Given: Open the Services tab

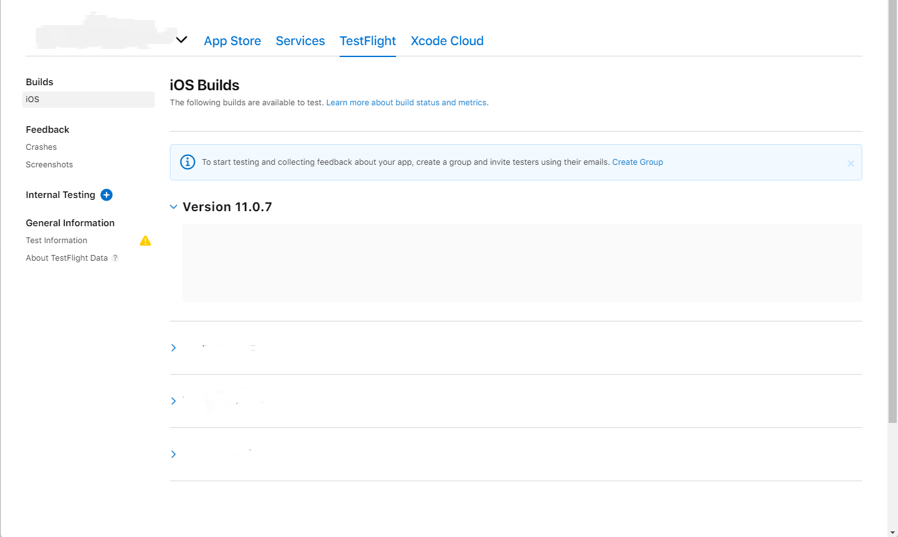Looking at the screenshot, I should (300, 41).
